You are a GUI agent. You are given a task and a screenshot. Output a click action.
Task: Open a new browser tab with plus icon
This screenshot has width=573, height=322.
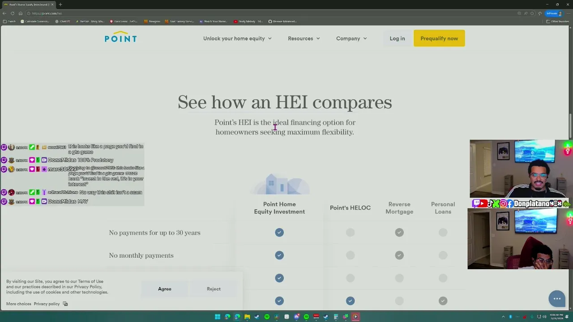click(x=60, y=4)
